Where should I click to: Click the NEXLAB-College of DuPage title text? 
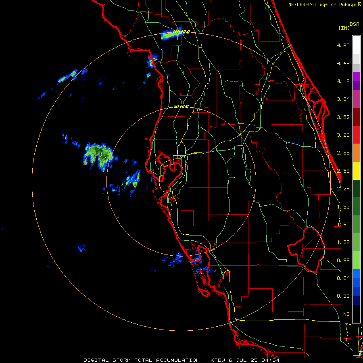[x=323, y=4]
